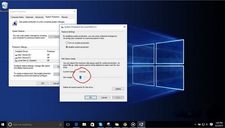Image resolution: width=225 pixels, height=128 pixels.
Task: Select Disable system protection
Action: click(77, 47)
